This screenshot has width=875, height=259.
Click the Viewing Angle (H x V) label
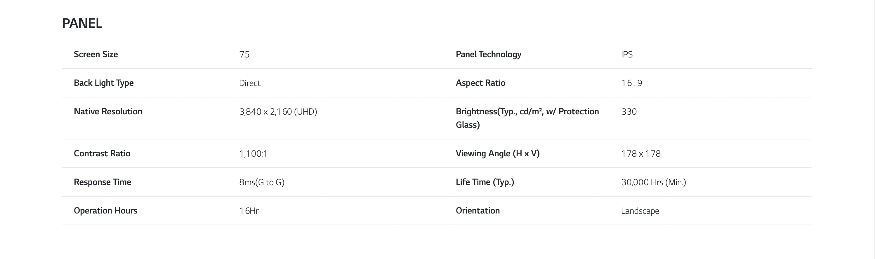[497, 154]
